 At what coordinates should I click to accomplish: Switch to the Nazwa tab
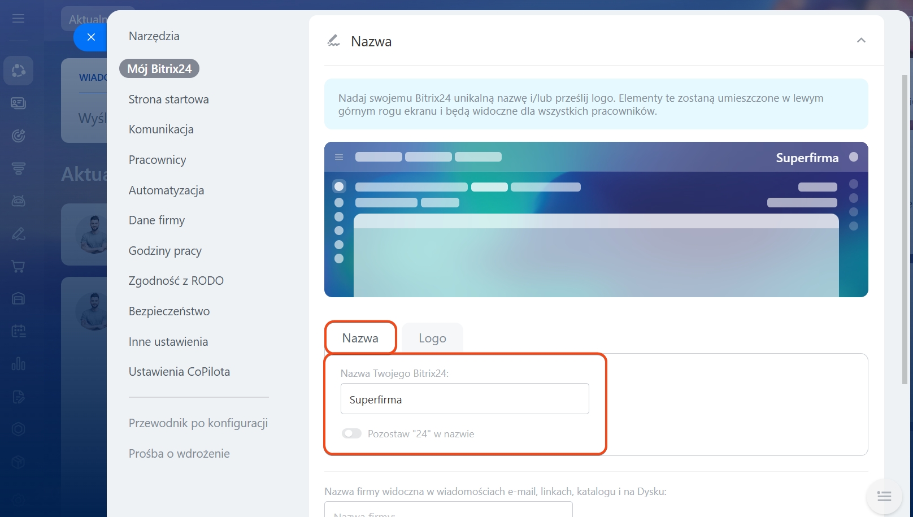(x=360, y=338)
